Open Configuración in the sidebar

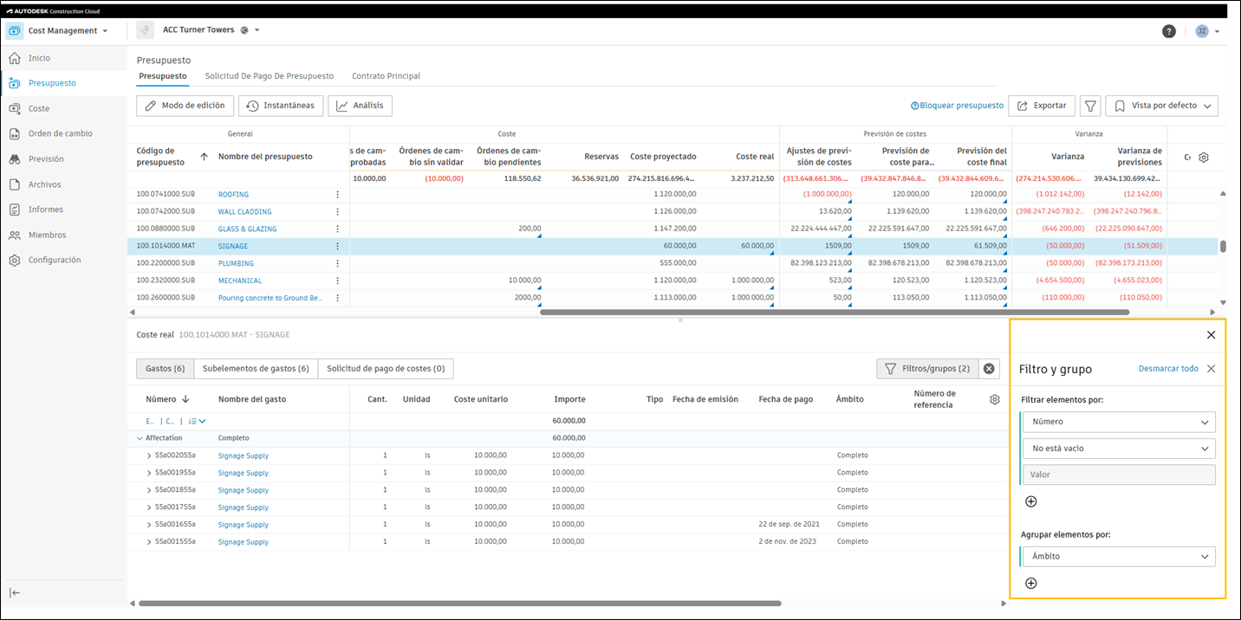coord(54,260)
